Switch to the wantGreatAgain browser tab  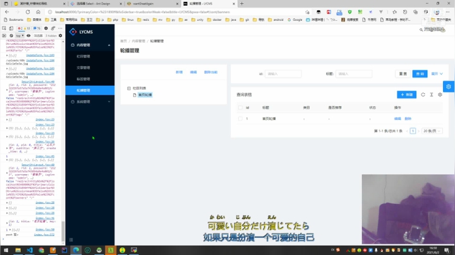[x=152, y=4]
